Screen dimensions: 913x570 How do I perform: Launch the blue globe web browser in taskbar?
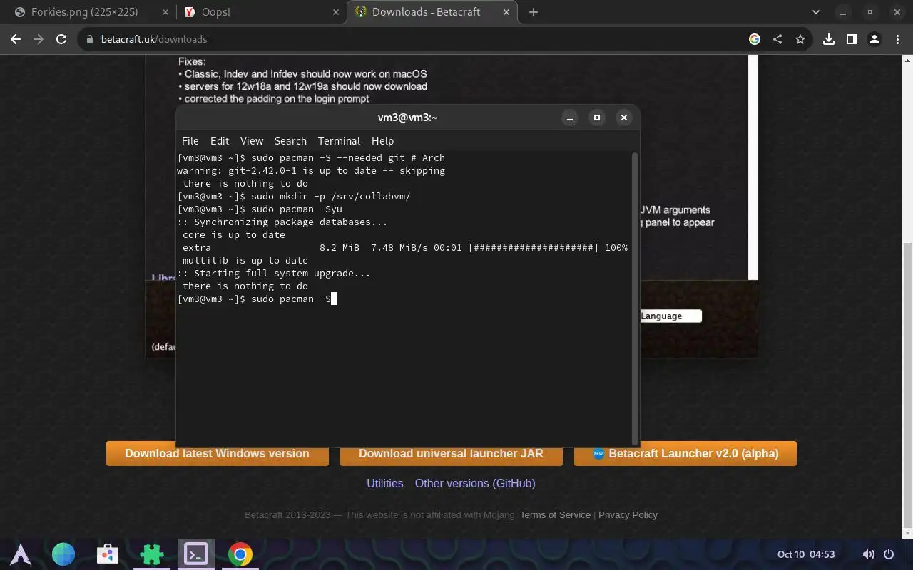point(63,554)
